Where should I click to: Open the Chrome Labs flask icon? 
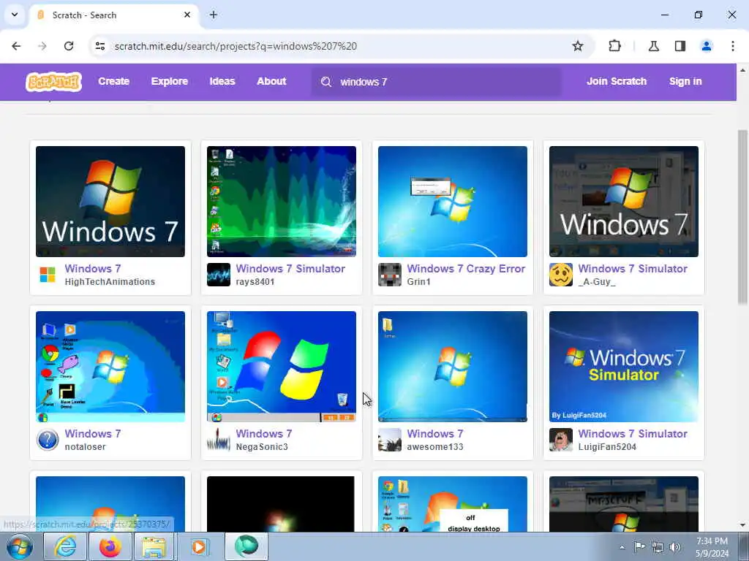(653, 46)
